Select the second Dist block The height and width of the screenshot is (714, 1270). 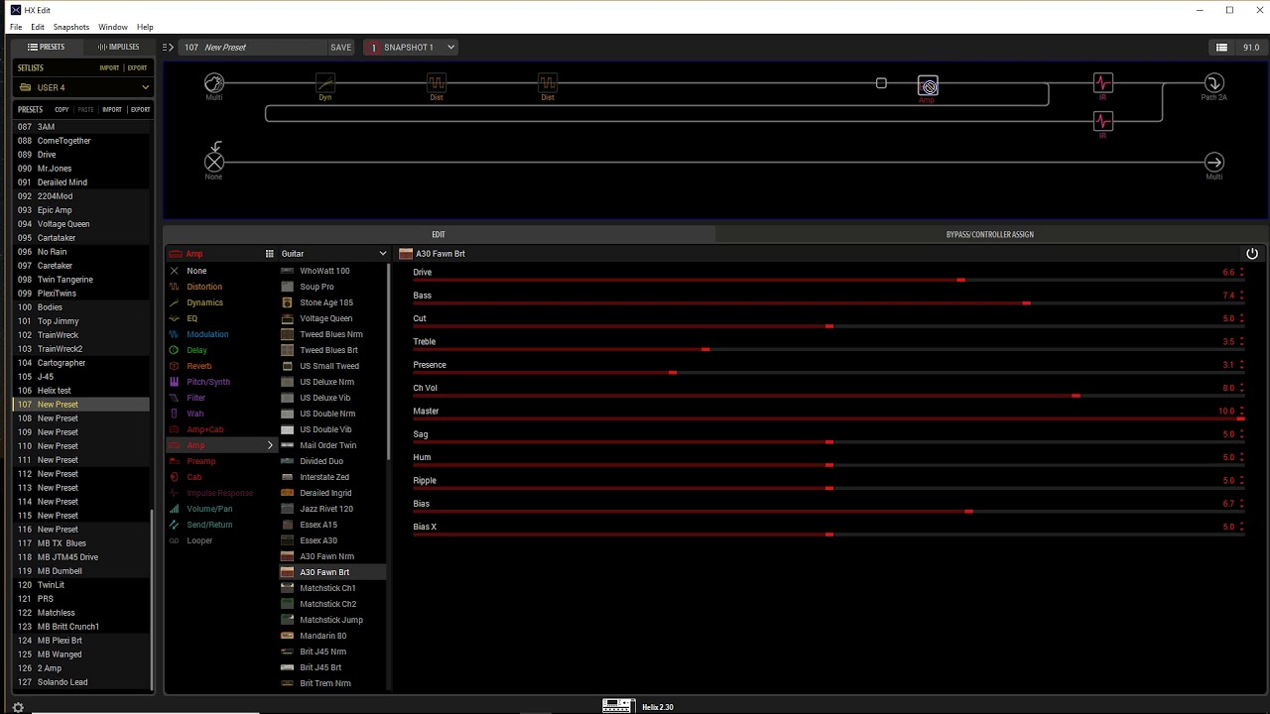548,82
